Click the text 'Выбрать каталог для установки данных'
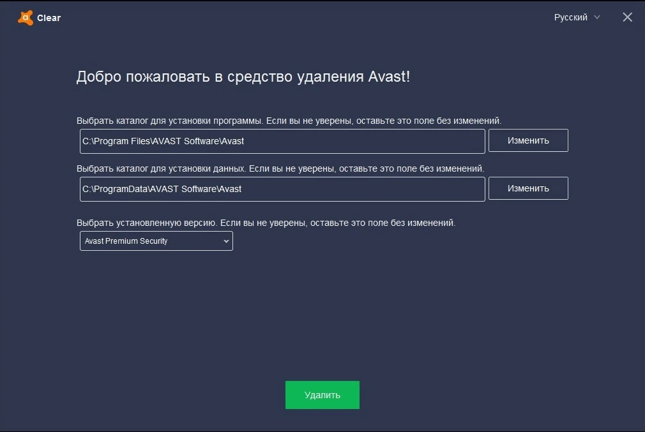 pos(161,169)
